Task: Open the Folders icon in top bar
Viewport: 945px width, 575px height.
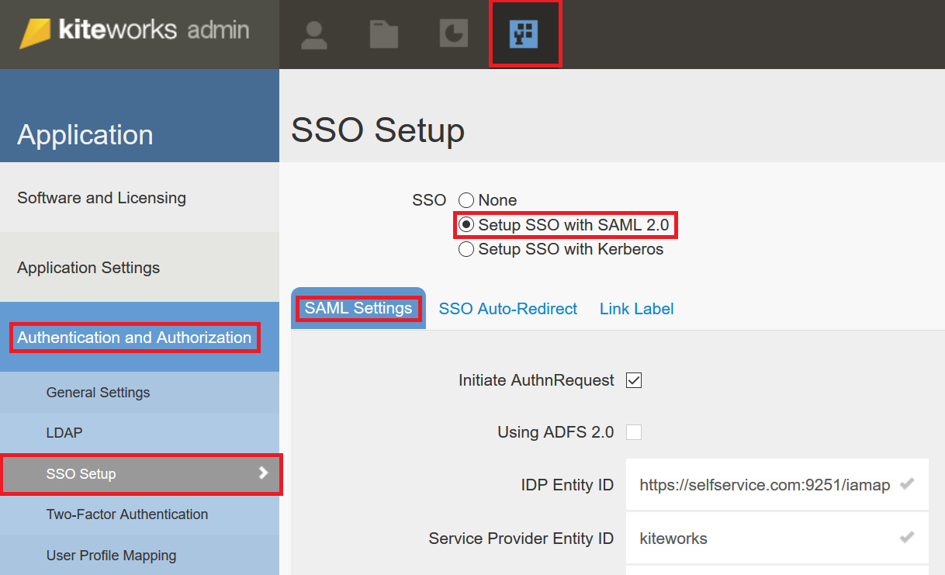Action: pos(383,35)
